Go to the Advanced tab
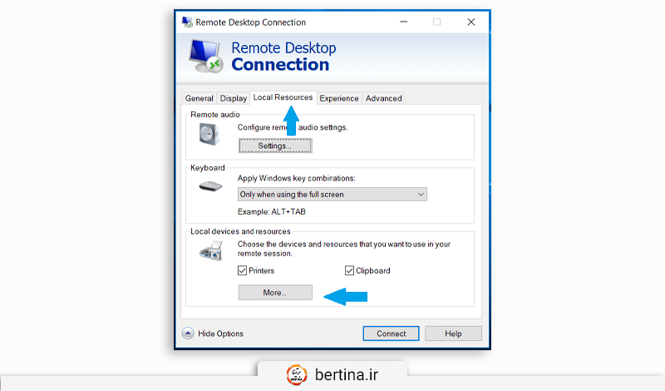Image resolution: width=665 pixels, height=391 pixels. click(x=383, y=98)
